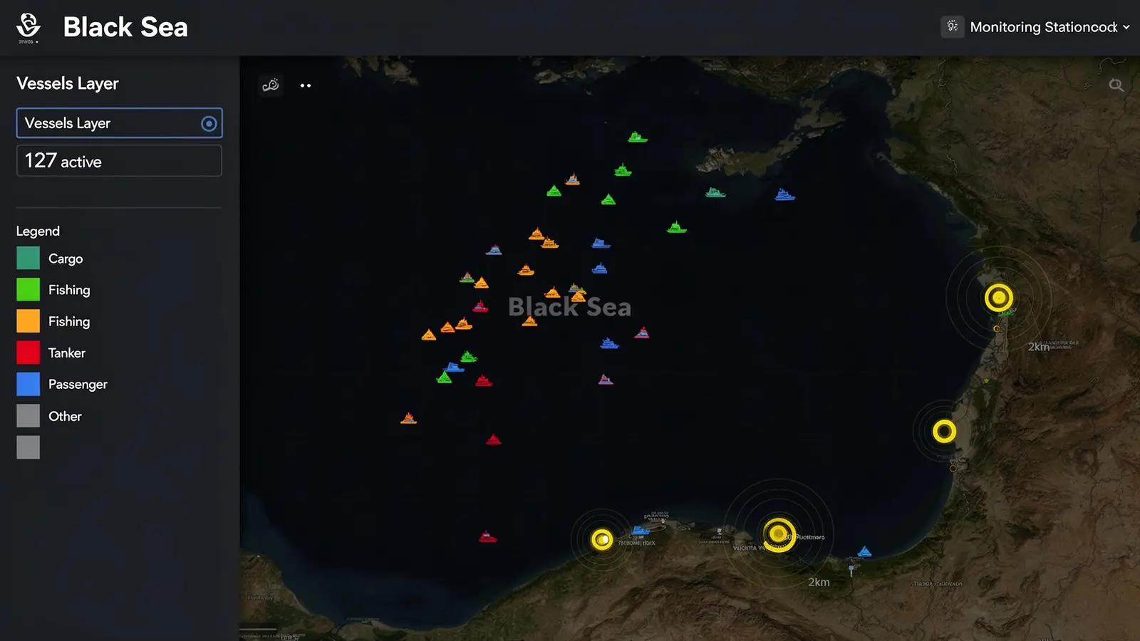Image resolution: width=1140 pixels, height=641 pixels.
Task: Open the map search magnifier icon
Action: click(x=1116, y=85)
